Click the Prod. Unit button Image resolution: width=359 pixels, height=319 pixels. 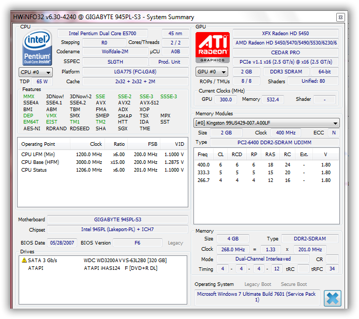[169, 62]
